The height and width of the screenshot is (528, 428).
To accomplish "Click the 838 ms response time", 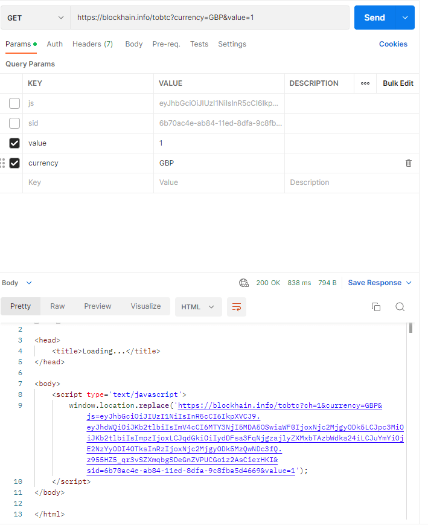I will click(299, 283).
